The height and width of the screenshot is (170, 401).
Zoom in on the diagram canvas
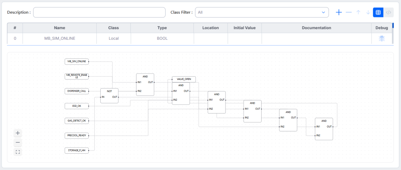18,133
